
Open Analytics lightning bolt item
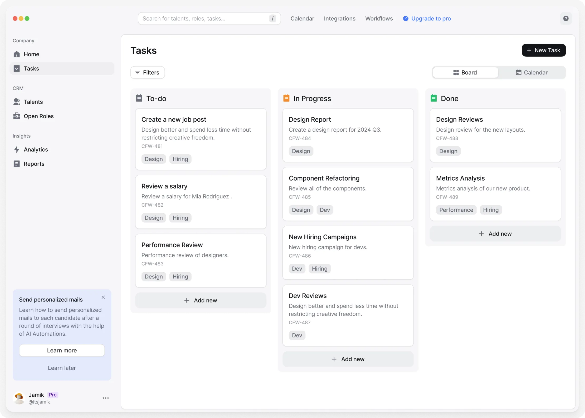tap(36, 150)
